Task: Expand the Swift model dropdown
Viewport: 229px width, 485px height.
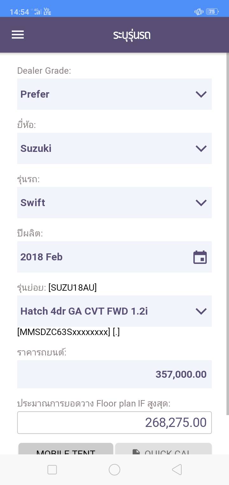Action: tap(114, 203)
